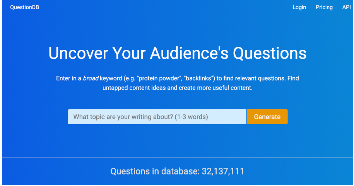Click the "Uncover Your Audience's Questions" heading
The image size is (354, 186).
pyautogui.click(x=177, y=53)
